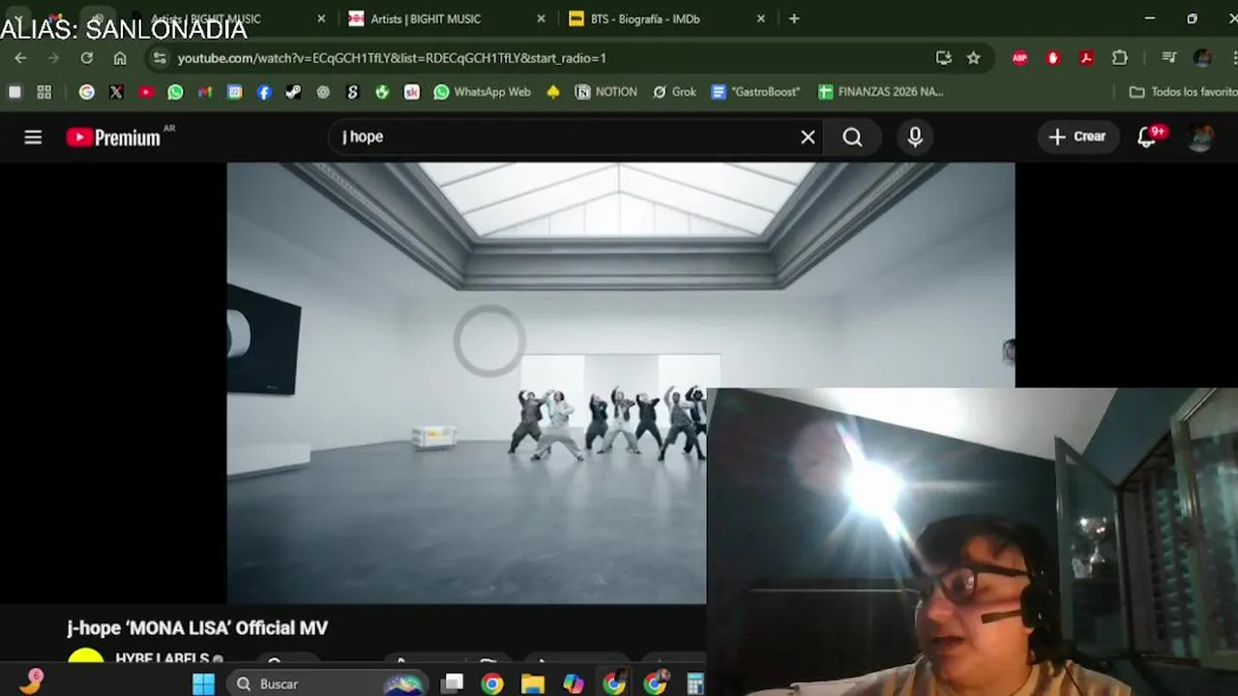
Task: View site information icon in address bar
Action: pos(160,58)
